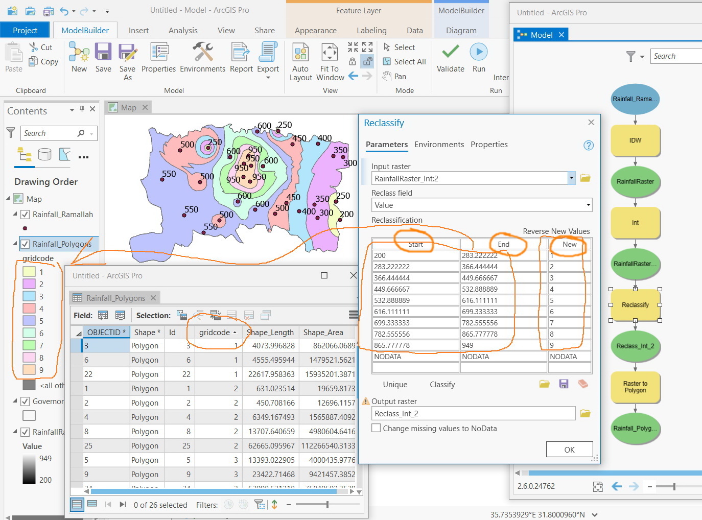The width and height of the screenshot is (702, 520).
Task: Click the gridcode 4 color swatch
Action: 29,309
